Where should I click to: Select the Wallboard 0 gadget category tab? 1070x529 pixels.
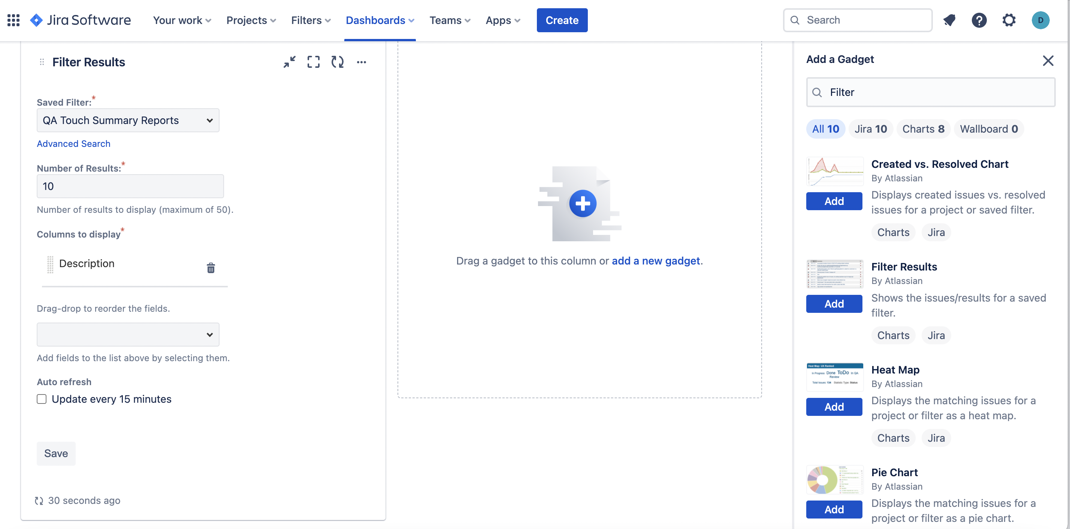[989, 129]
